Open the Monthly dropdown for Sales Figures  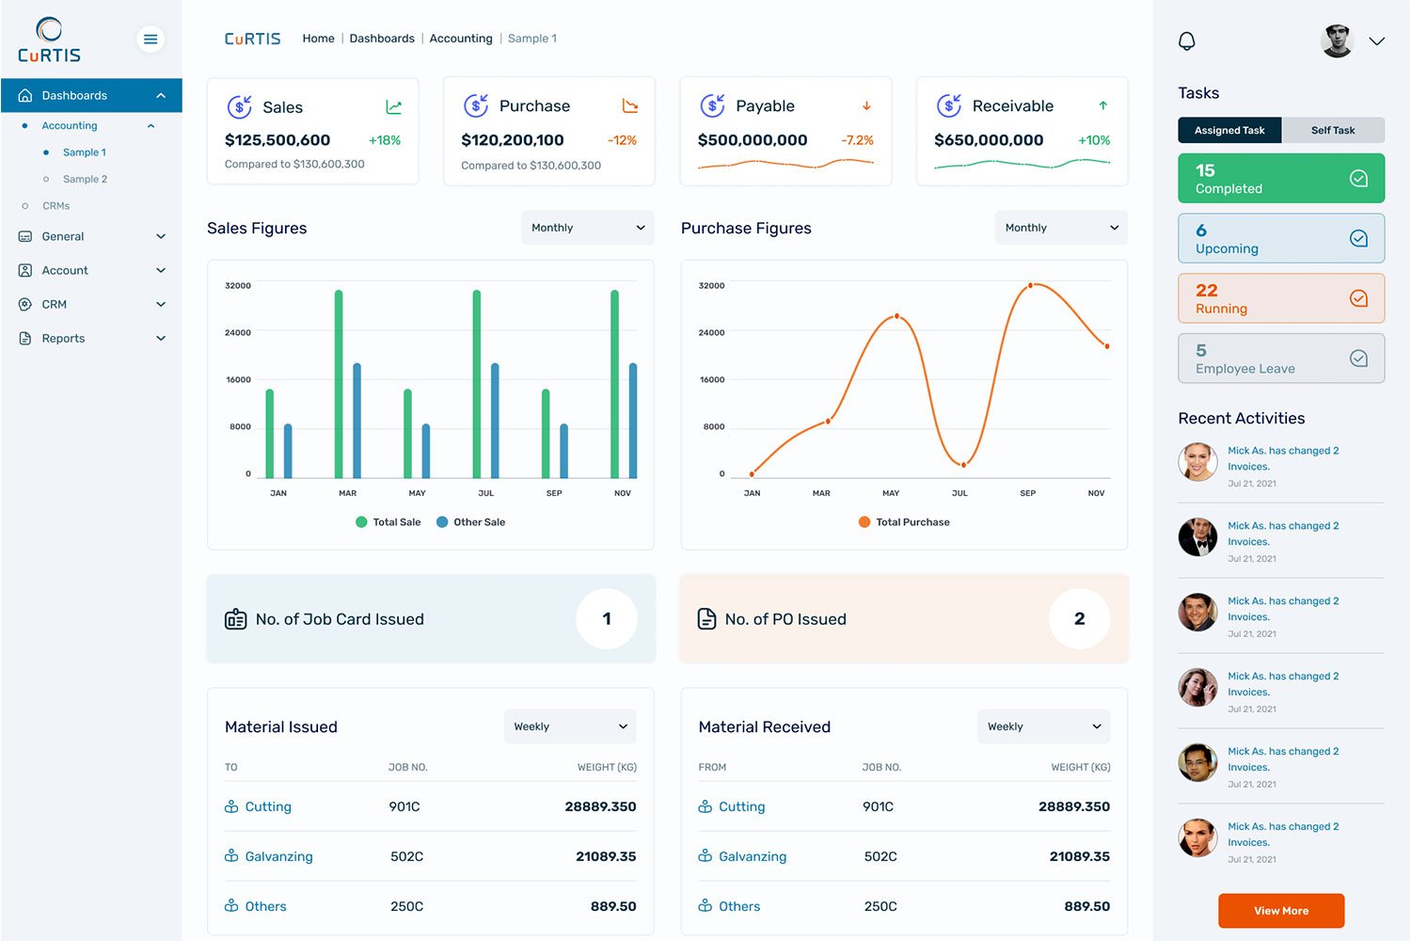pyautogui.click(x=587, y=227)
